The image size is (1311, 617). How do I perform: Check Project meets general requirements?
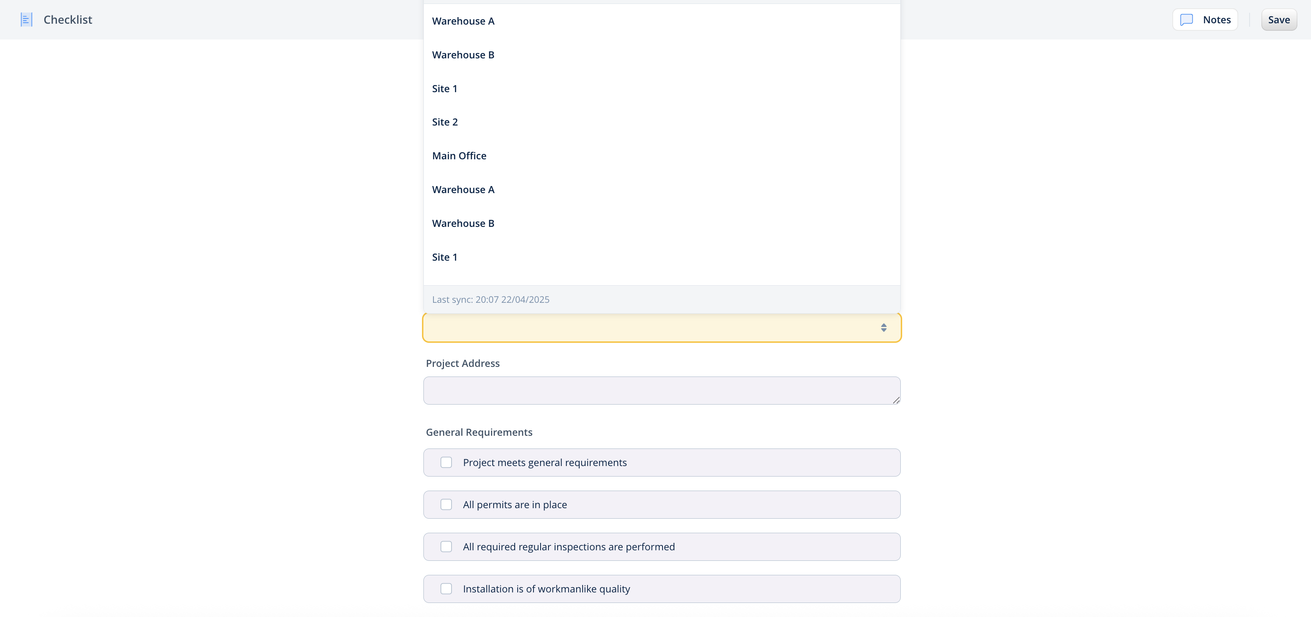(x=446, y=462)
